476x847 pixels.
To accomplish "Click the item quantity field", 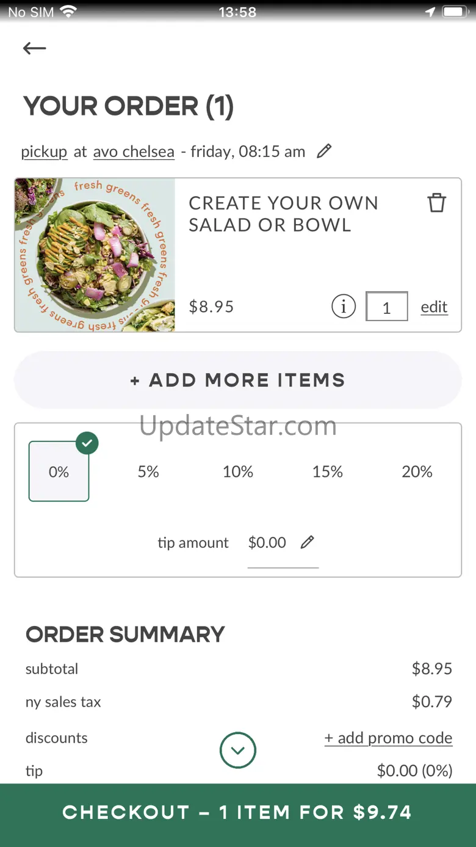I will [x=386, y=307].
